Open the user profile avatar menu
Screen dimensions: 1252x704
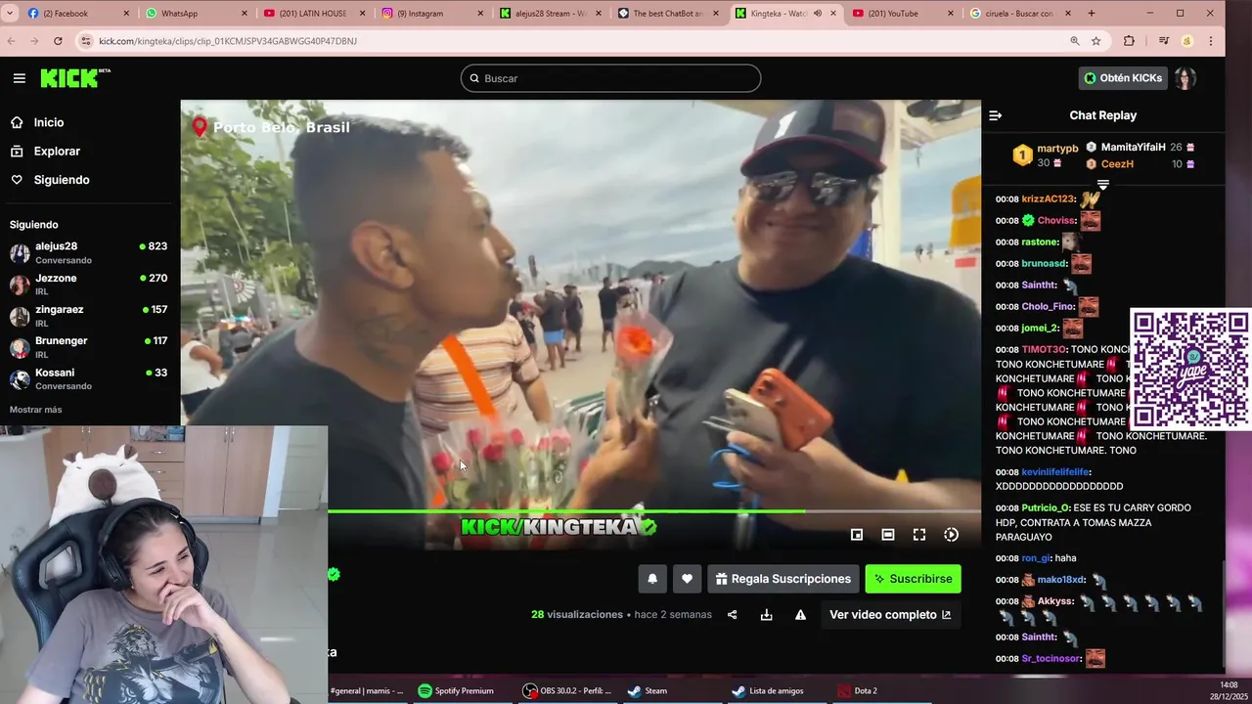1185,78
